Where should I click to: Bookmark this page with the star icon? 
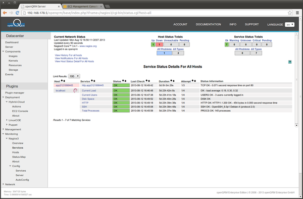290,13
